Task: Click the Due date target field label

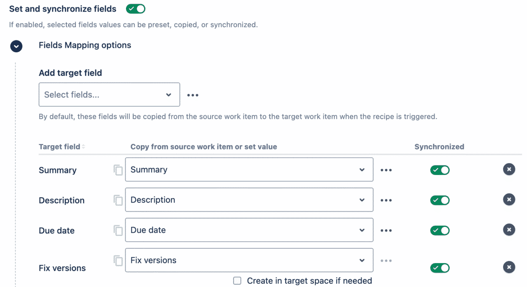Action: 57,231
